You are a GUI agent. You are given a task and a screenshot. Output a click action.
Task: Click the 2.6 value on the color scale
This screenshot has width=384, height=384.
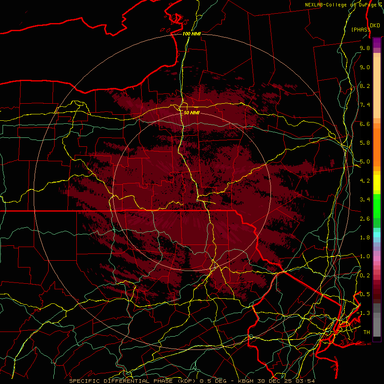(365, 218)
